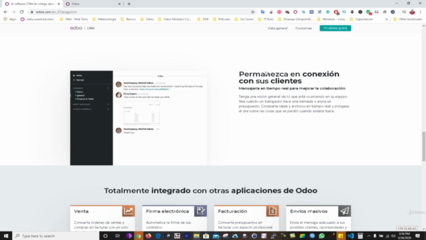Open Microsoft Store from the taskbar
The height and width of the screenshot is (240, 426).
point(206,236)
